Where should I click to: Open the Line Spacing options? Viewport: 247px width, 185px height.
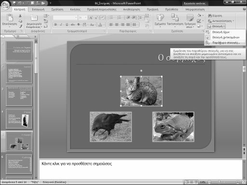pyautogui.click(x=140, y=17)
